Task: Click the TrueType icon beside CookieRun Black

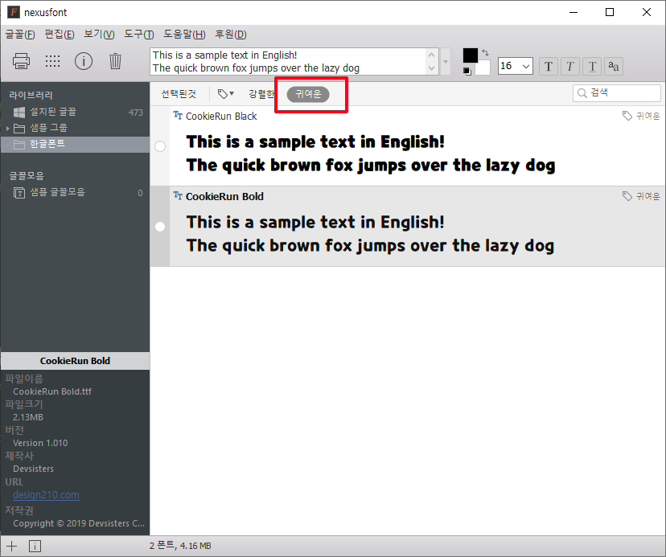Action: 178,116
